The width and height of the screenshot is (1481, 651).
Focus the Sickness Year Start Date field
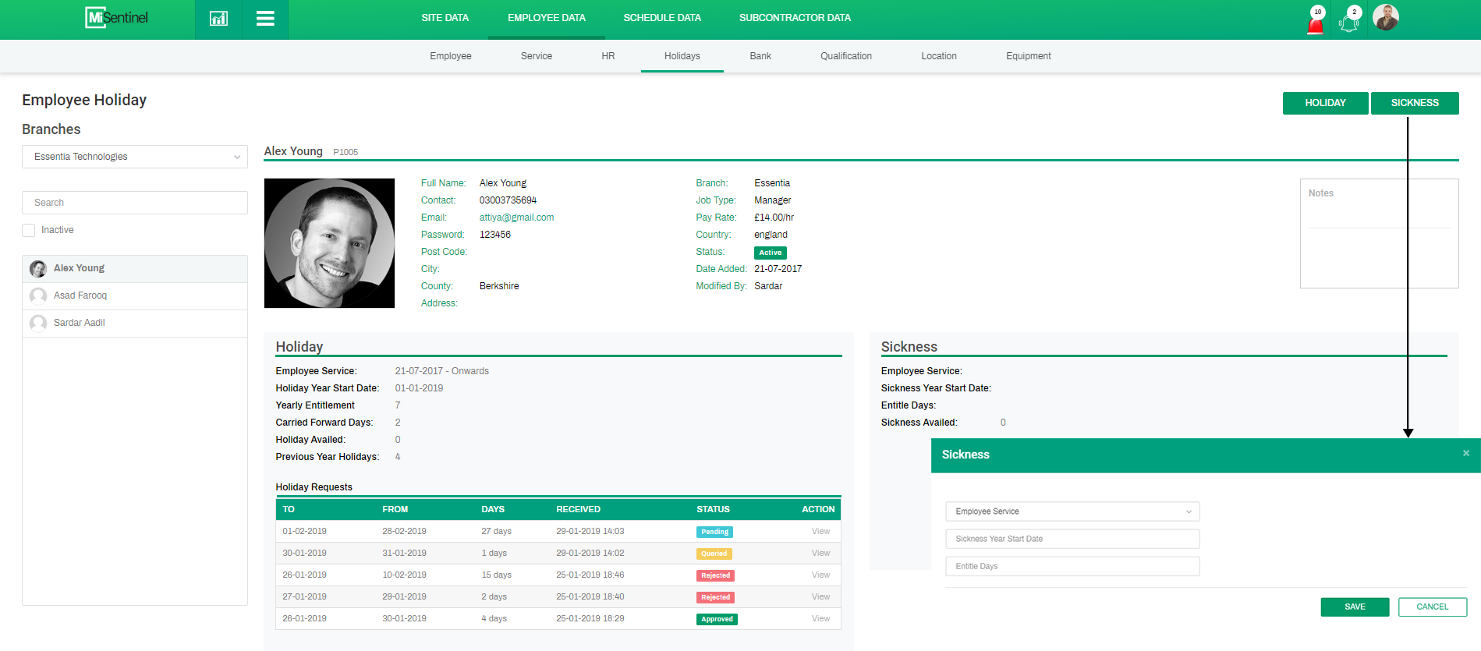[1072, 539]
